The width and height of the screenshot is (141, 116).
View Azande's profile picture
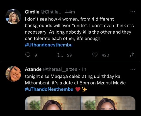13,74
